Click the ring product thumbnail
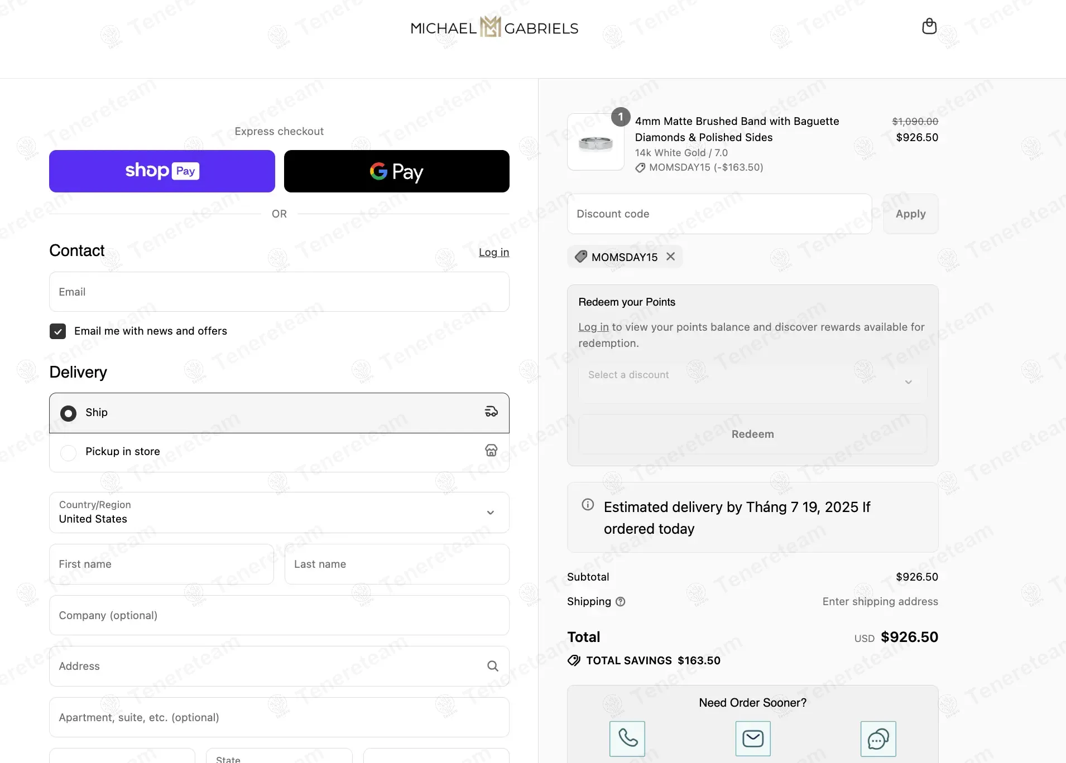The height and width of the screenshot is (763, 1066). 596,142
